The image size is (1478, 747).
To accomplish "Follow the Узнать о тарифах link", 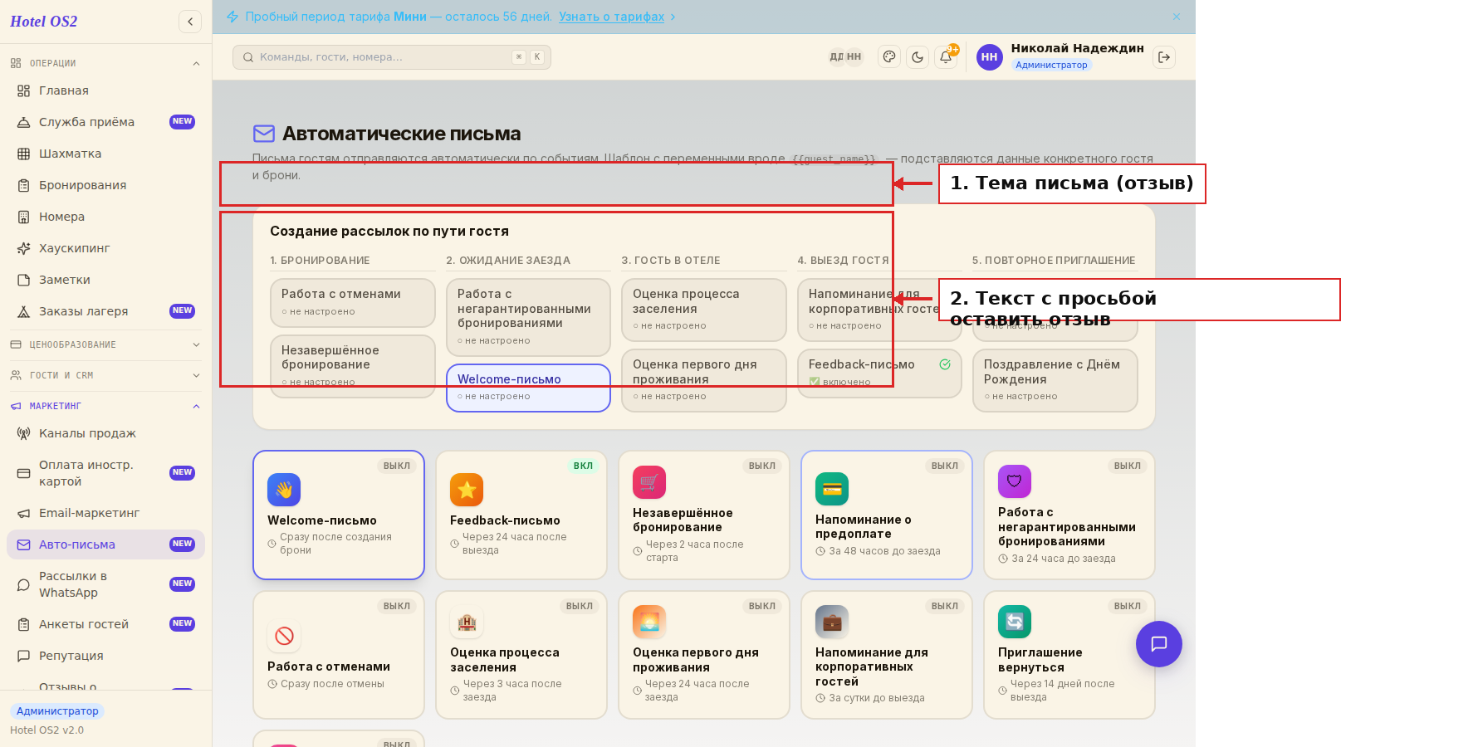I will pyautogui.click(x=611, y=17).
